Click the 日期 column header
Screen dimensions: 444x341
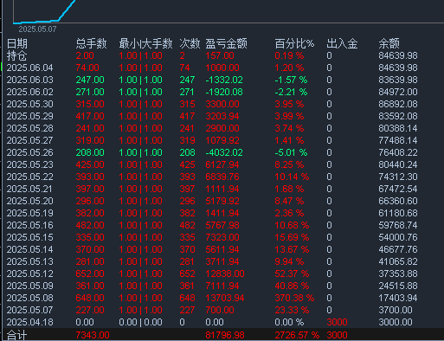pos(17,43)
